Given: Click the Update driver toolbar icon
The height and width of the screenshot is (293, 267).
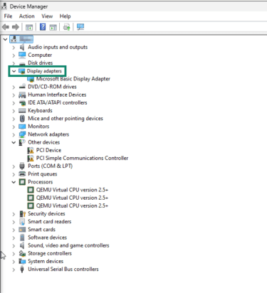Looking at the screenshot, I should click(x=67, y=27).
